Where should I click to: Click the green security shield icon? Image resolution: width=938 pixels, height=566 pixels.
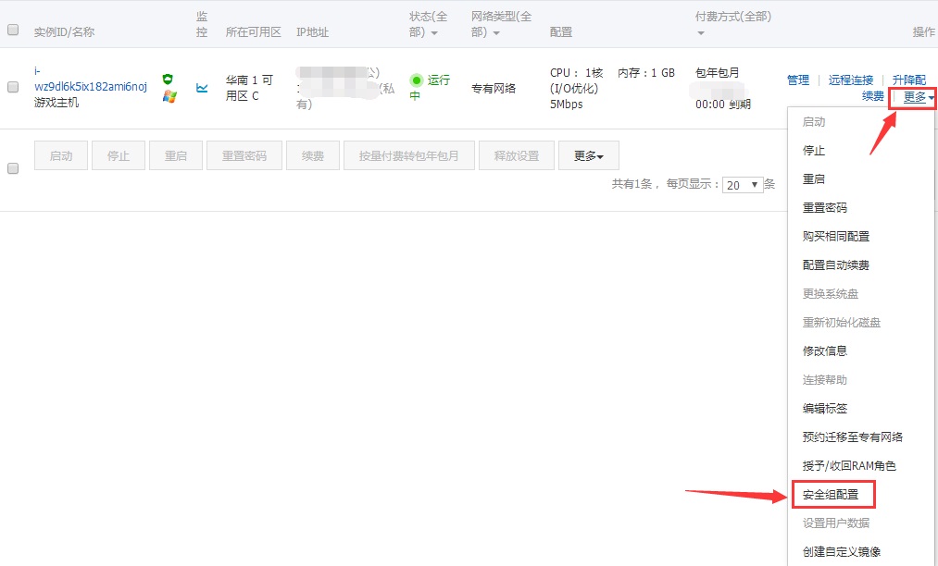pos(168,79)
